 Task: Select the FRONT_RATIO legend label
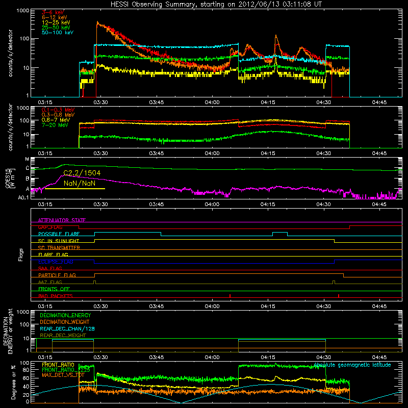point(58,365)
